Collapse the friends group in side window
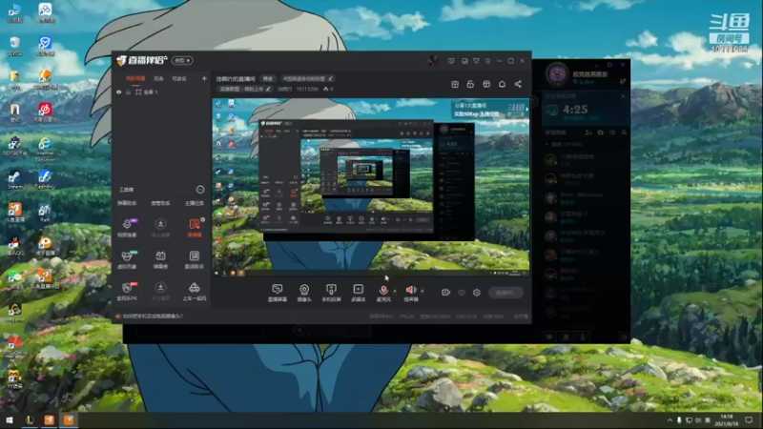763x429 pixels. pyautogui.click(x=546, y=145)
